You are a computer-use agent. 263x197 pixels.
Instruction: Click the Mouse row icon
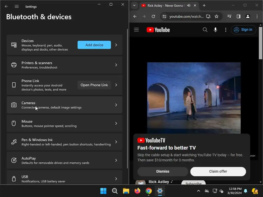pos(14,123)
